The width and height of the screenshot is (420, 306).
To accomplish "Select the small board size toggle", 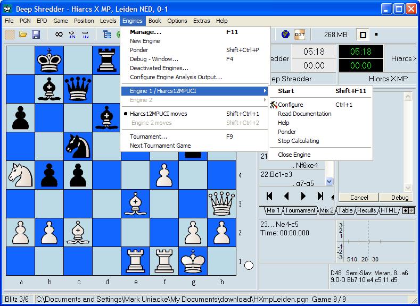I will click(377, 35).
